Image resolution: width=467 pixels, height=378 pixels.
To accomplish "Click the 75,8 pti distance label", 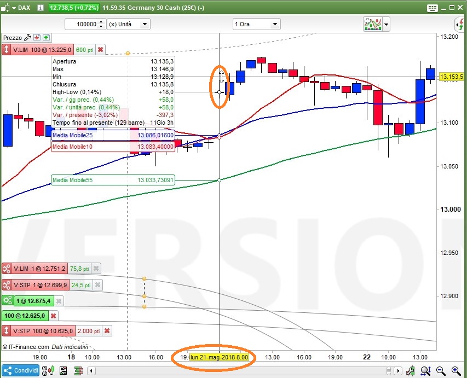I will tap(79, 269).
